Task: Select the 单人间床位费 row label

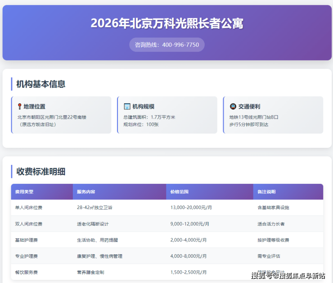Action: [x=29, y=208]
